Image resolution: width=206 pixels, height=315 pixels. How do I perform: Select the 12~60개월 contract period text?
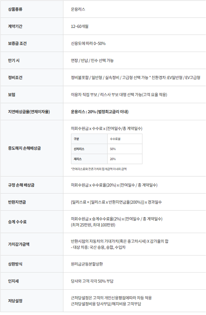[x=80, y=26]
